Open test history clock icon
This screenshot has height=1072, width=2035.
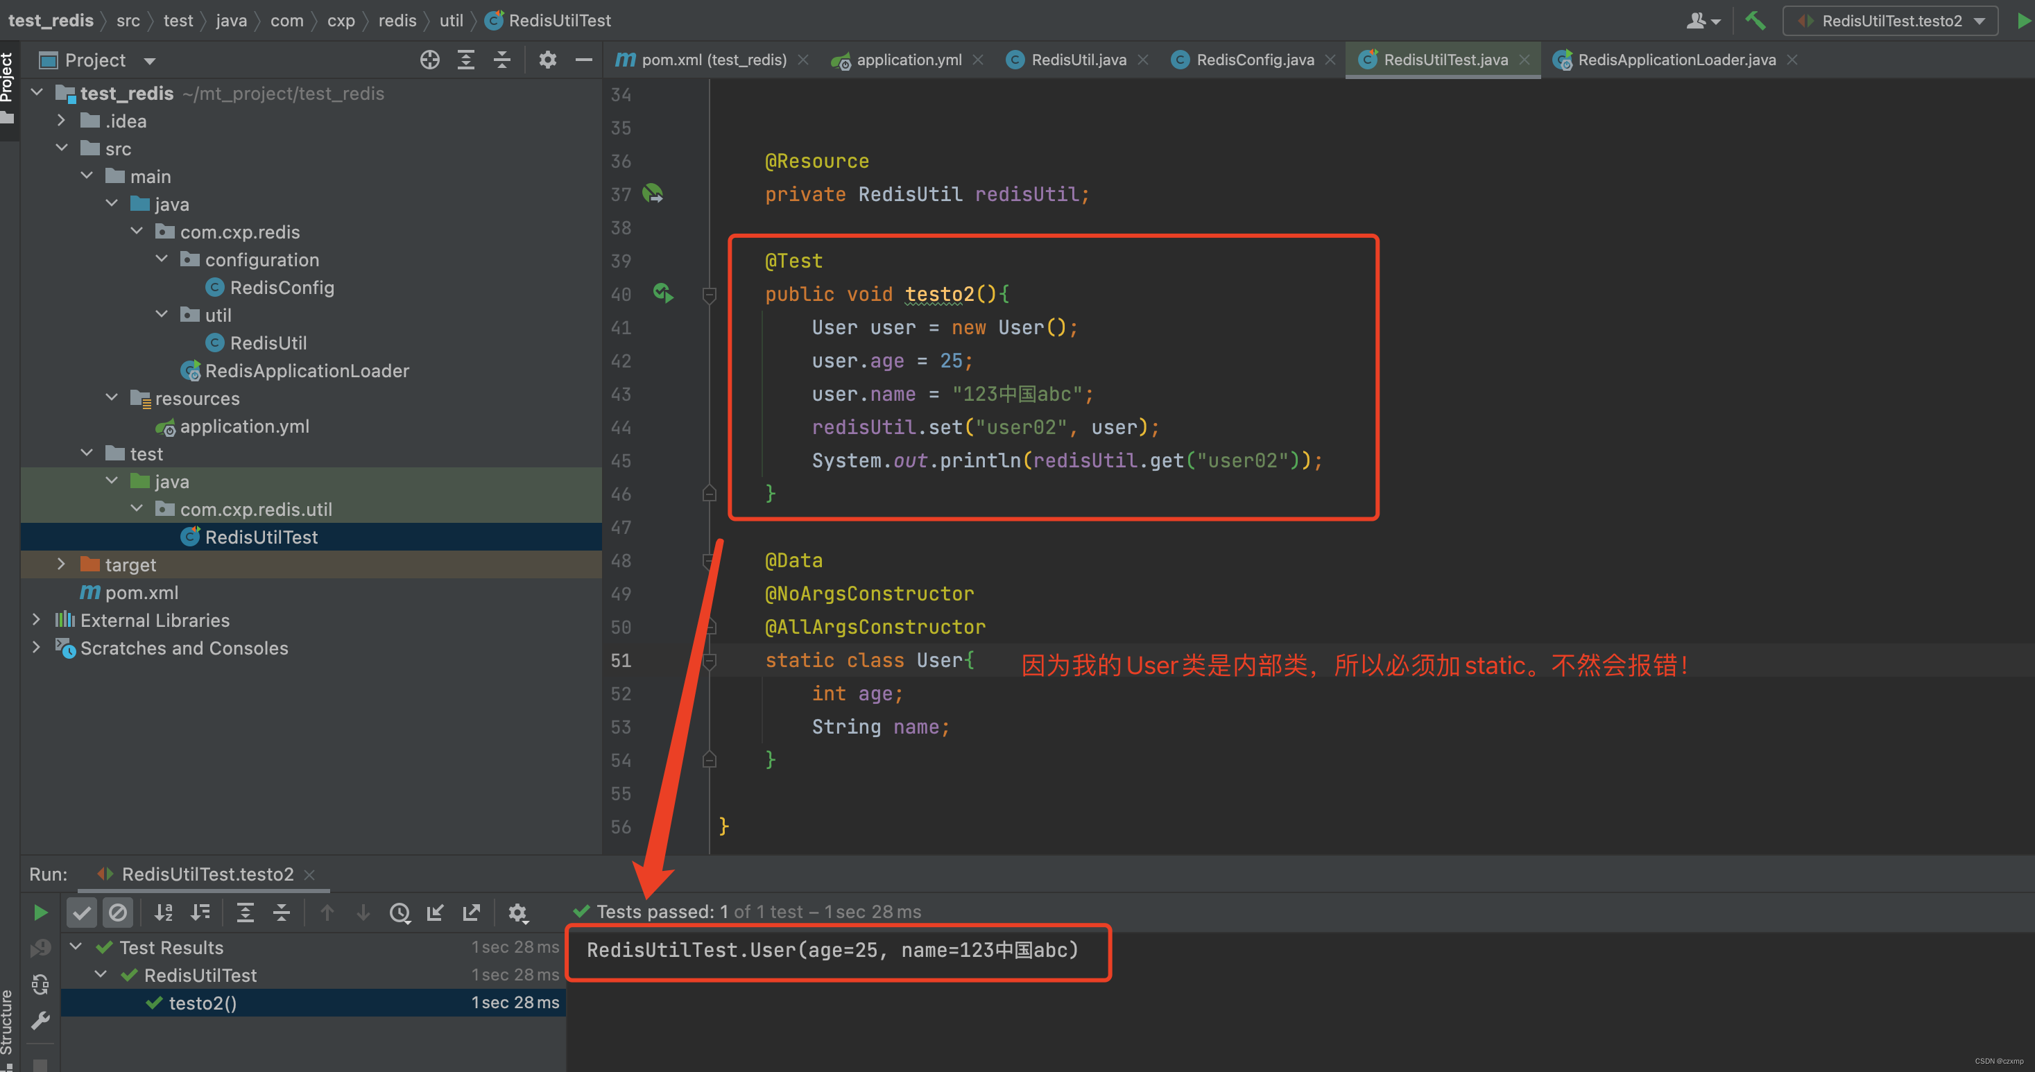coord(400,913)
